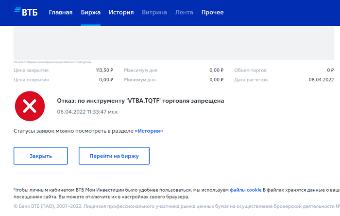Open the Прочее menu item
The width and height of the screenshot is (340, 216).
[213, 13]
